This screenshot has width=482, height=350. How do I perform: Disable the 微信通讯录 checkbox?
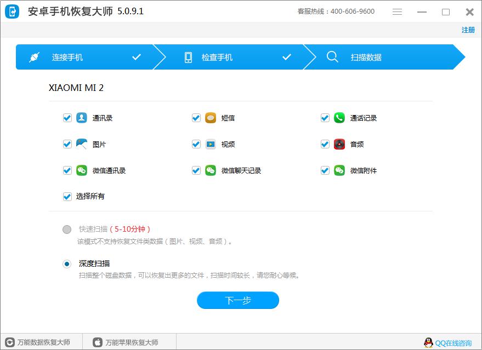(x=67, y=170)
